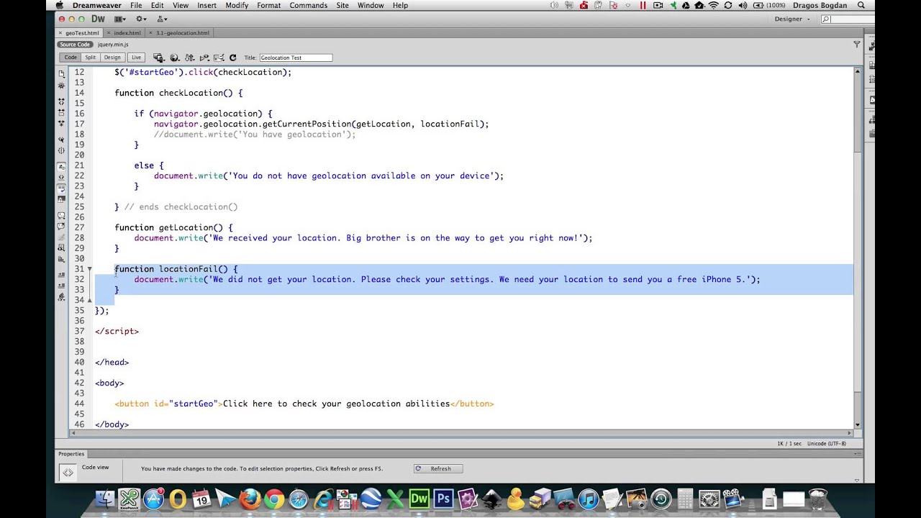921x518 pixels.
Task: Click the multiscreen preview icon in Document toolbar
Action: (x=158, y=58)
